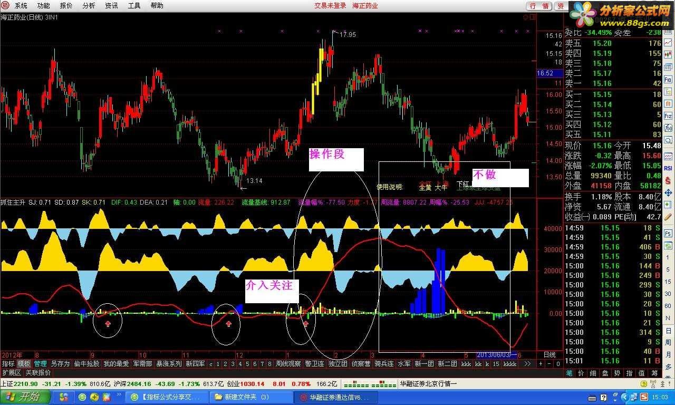Open Windows 开始 Start button
Viewport: 675px width, 405px height.
pyautogui.click(x=25, y=397)
